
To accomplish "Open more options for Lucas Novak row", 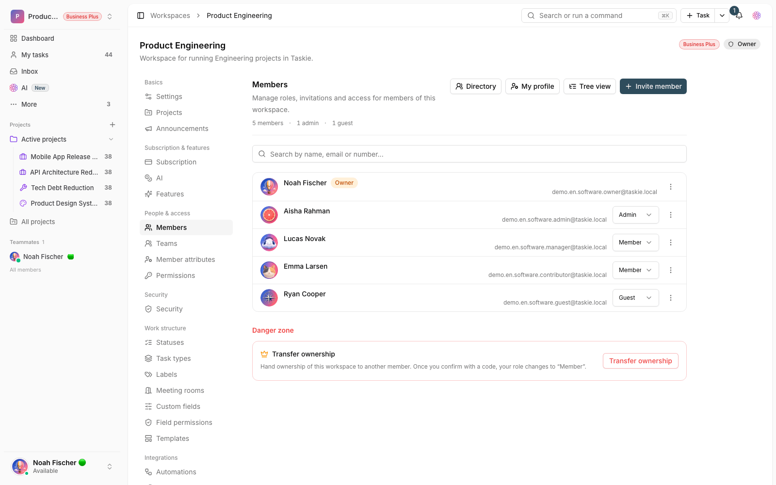I will [671, 242].
